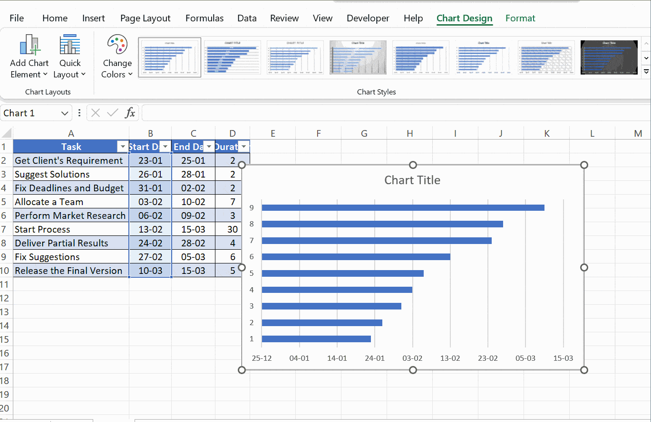Screen dimensions: 651x422
Task: Choose the sixth chart style thumbnail
Action: click(x=484, y=57)
